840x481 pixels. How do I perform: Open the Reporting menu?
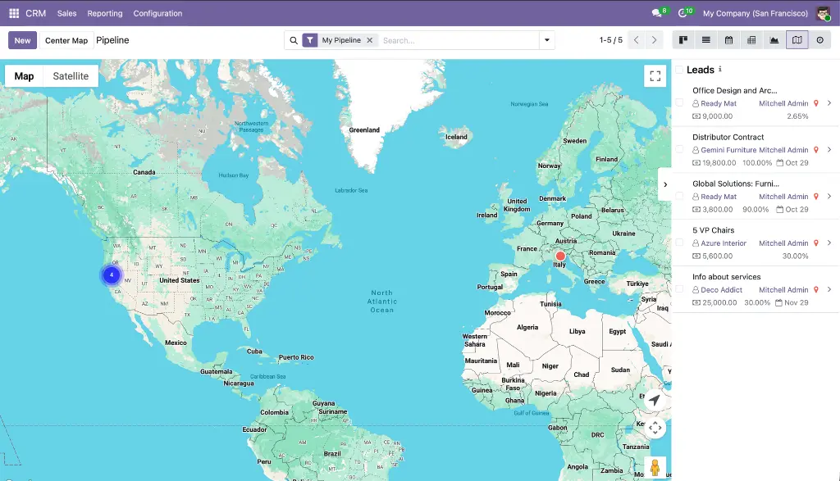pos(105,13)
